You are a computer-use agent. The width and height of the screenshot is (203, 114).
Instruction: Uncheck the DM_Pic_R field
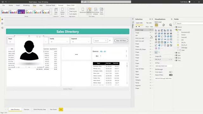tap(178, 45)
